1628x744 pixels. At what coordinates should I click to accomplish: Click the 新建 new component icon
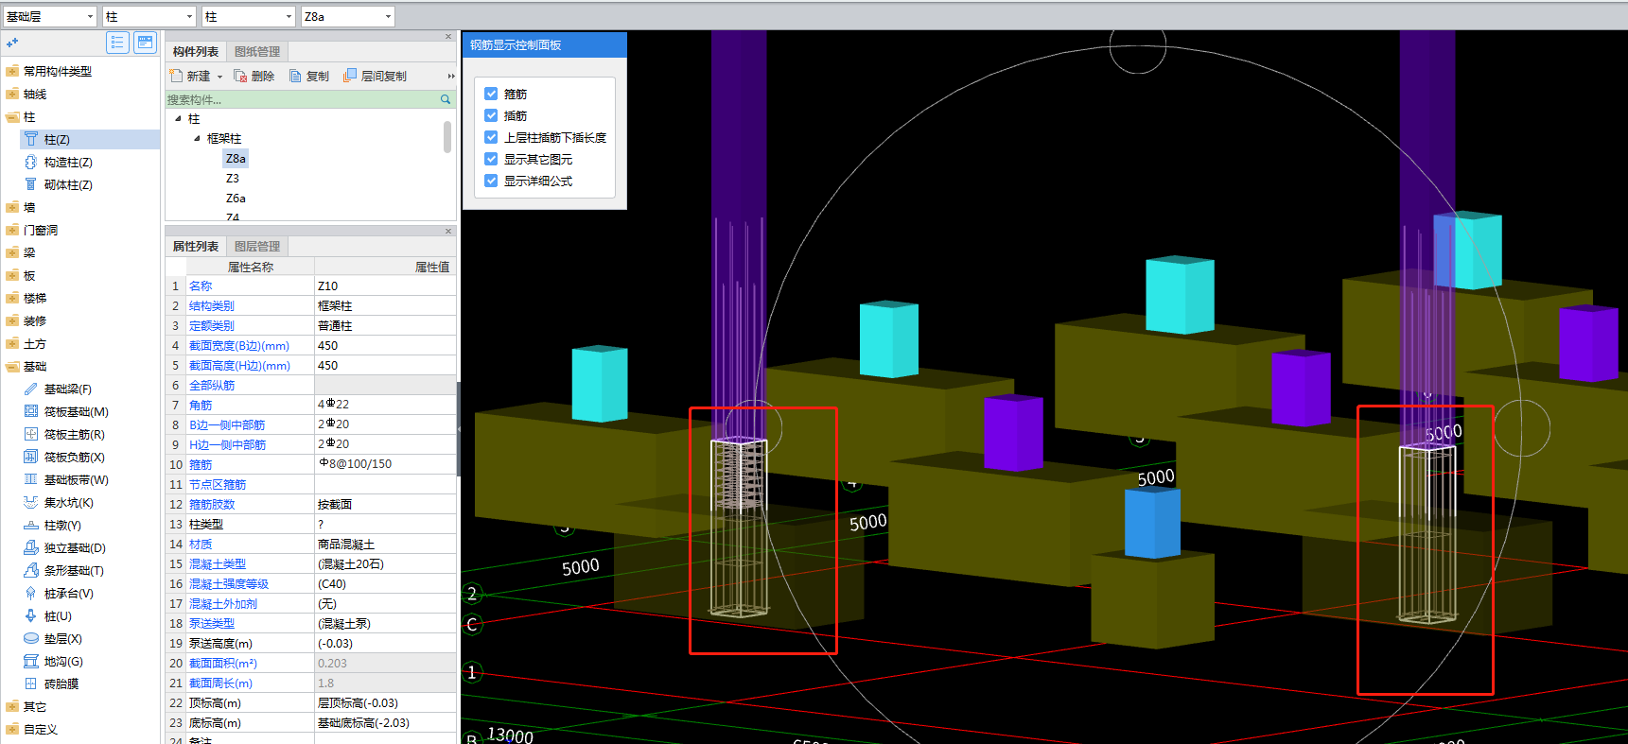(176, 76)
